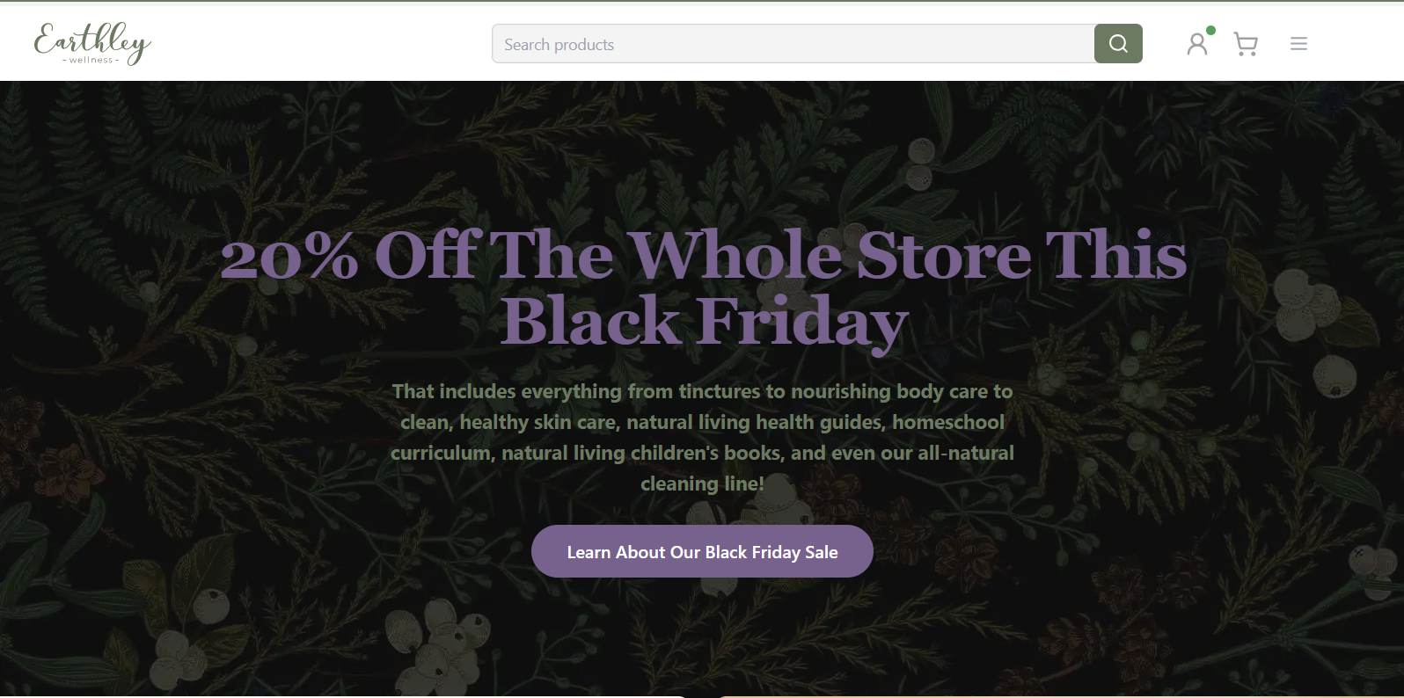The width and height of the screenshot is (1404, 698).
Task: Click Learn About Our Black Friday Sale
Action: click(702, 552)
